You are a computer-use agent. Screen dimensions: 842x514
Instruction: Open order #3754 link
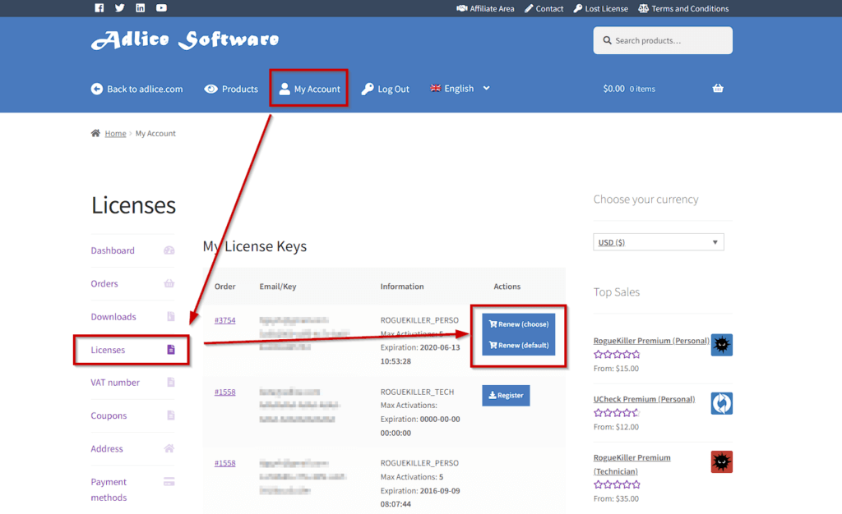[224, 320]
